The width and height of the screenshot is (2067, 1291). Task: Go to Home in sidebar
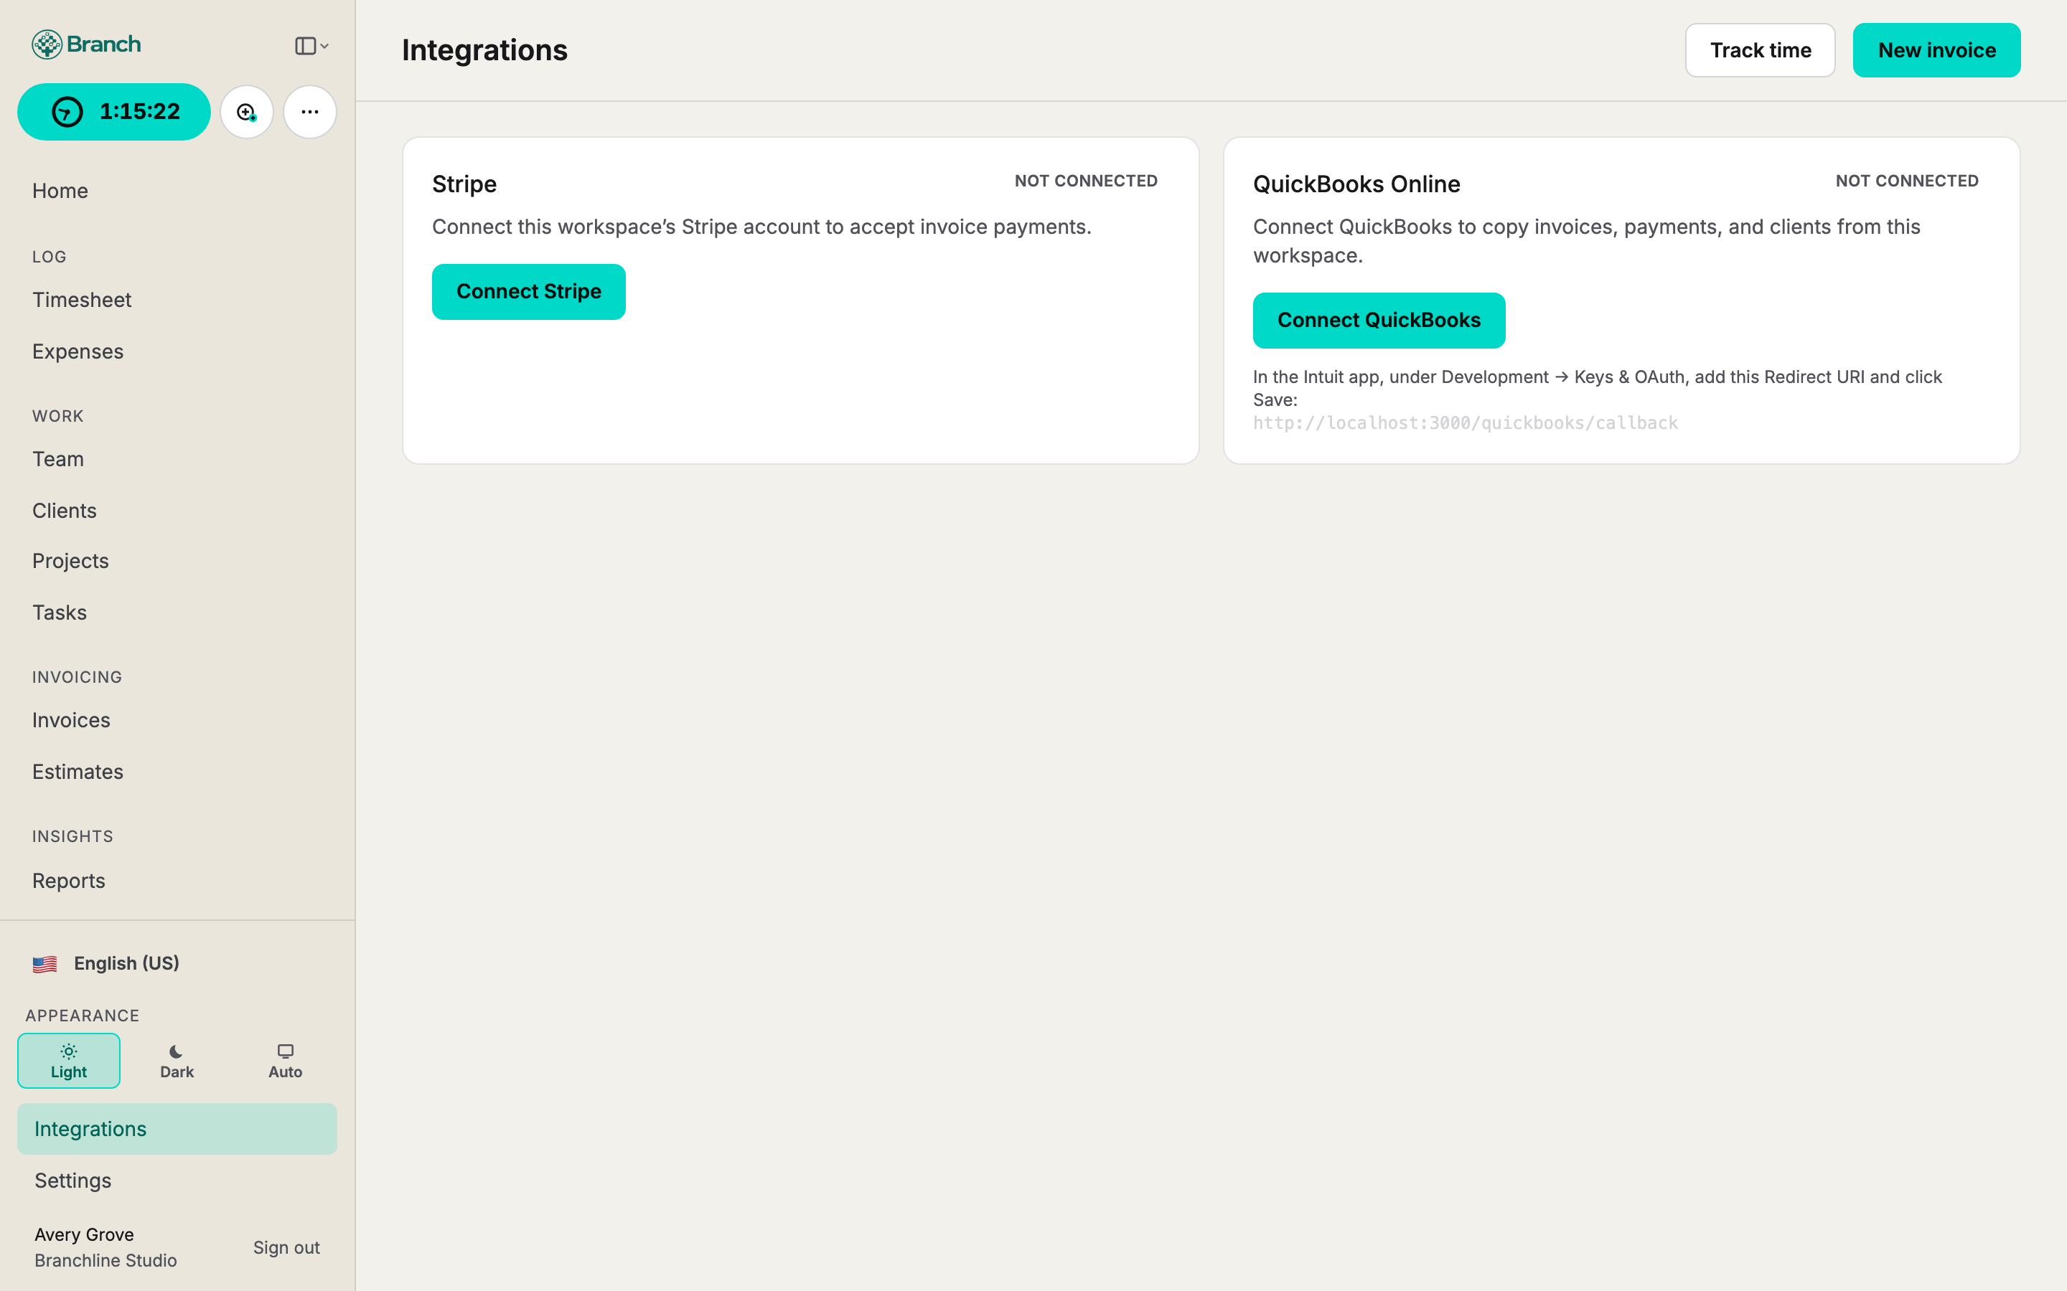coord(60,190)
